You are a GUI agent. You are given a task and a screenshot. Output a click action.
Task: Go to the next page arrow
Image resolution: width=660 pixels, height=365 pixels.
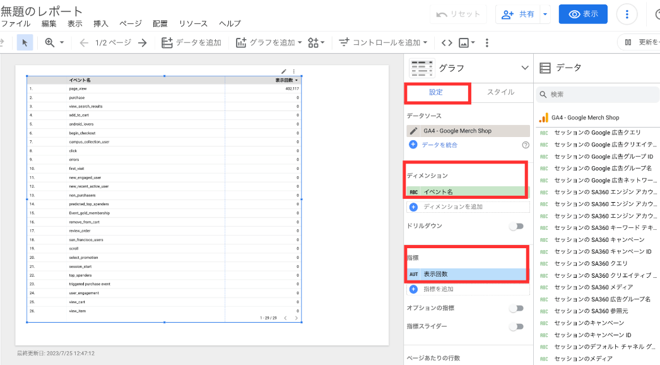[x=143, y=42]
